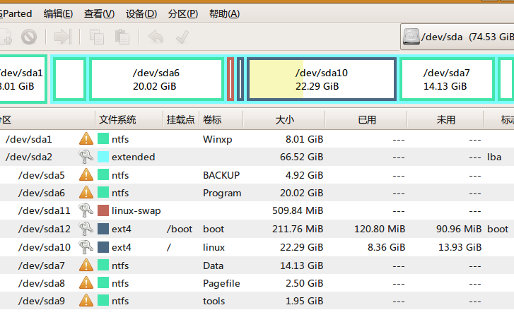The height and width of the screenshot is (334, 514).
Task: Click the green ntfs swatch for /dev/sda1
Action: pyautogui.click(x=103, y=139)
